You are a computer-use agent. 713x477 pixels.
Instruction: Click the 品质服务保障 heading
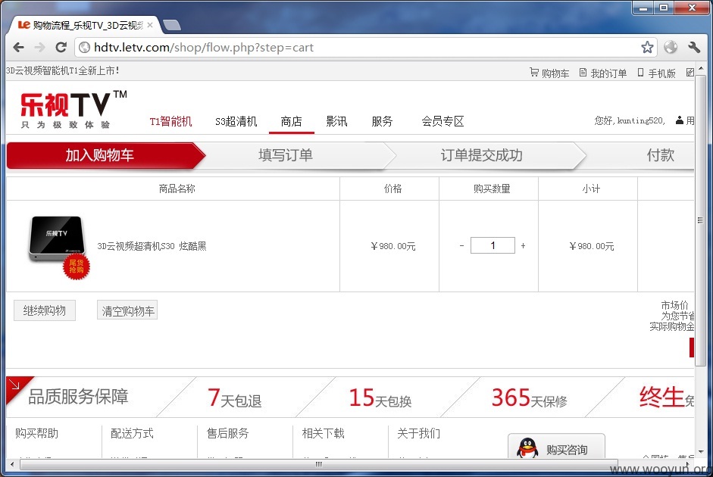coord(78,397)
